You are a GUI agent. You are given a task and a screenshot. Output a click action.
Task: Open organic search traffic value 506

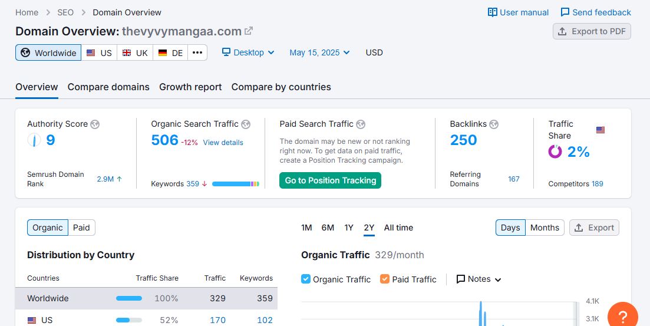[x=164, y=140]
